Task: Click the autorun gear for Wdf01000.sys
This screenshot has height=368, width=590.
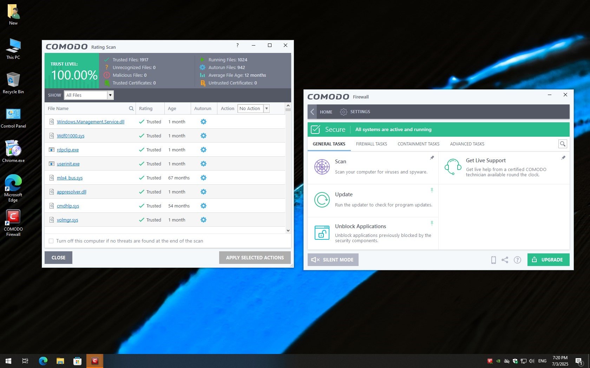Action: pyautogui.click(x=203, y=136)
